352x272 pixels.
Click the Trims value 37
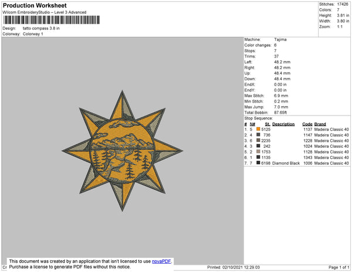(x=276, y=56)
